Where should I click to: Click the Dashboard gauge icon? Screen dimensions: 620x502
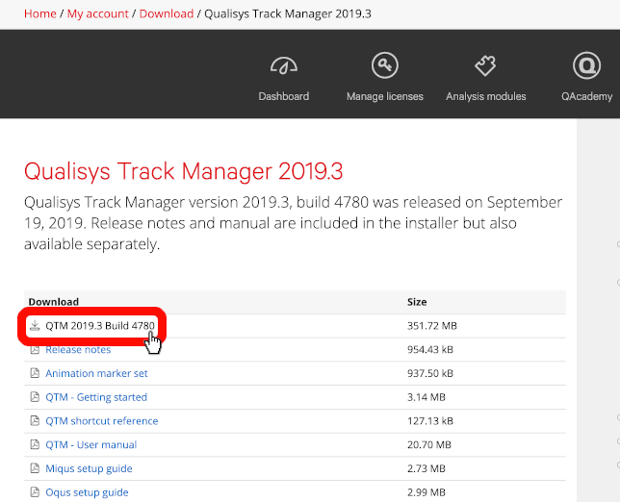tap(284, 65)
